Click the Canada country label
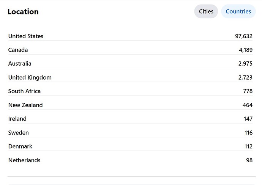The height and width of the screenshot is (185, 262). [x=18, y=50]
